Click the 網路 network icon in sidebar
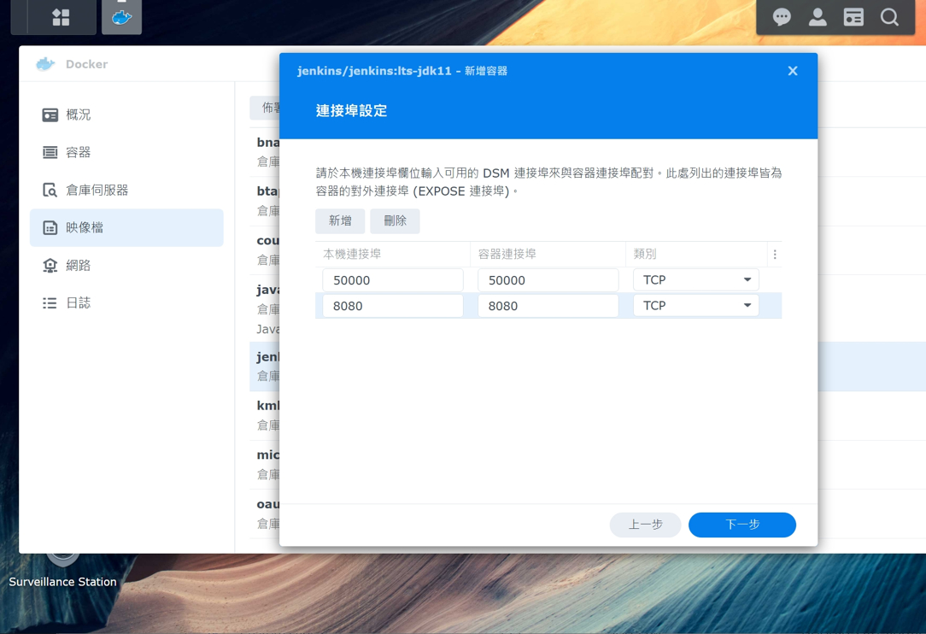The image size is (926, 634). click(x=50, y=265)
